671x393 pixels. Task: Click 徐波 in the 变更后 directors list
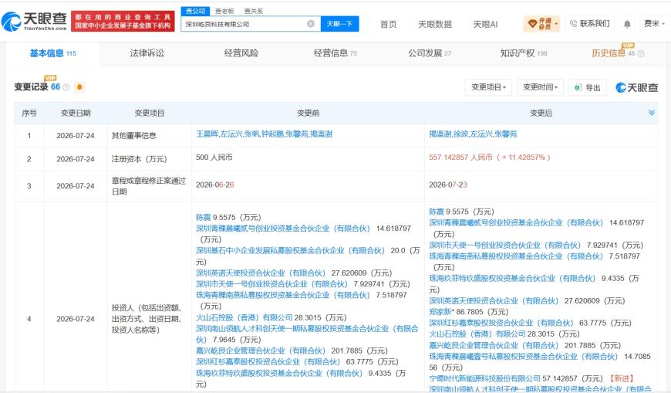pyautogui.click(x=460, y=134)
